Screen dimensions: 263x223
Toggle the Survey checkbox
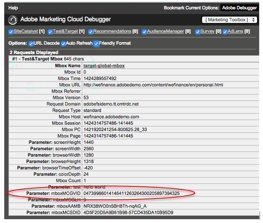(198, 32)
